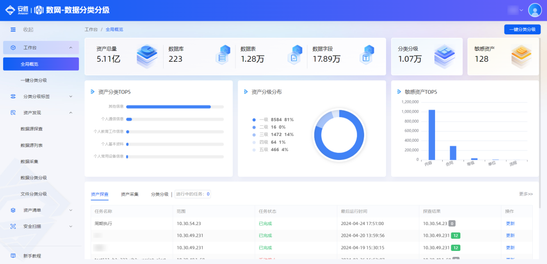
Task: Open 数据源列表 in the sidebar
Action: click(31, 145)
